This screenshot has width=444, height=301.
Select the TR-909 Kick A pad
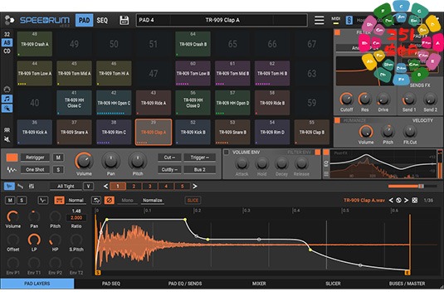coord(35,133)
